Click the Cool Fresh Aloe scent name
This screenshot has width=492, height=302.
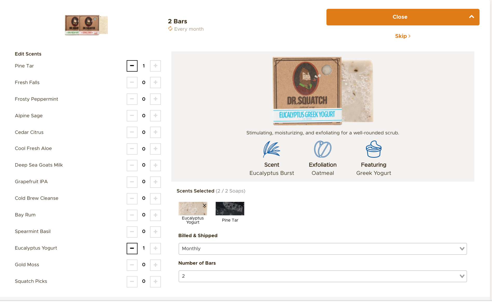(33, 148)
